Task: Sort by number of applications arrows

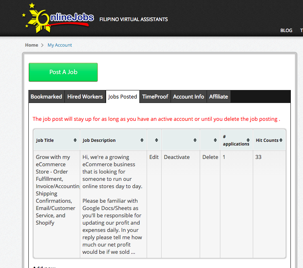Action: [248, 140]
